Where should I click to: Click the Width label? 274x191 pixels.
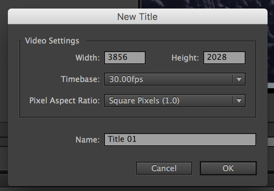point(87,58)
